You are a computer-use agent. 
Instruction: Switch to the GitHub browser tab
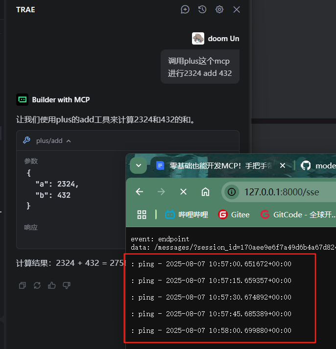point(317,165)
